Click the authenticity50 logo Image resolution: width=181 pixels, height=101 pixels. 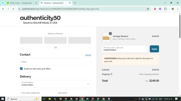40,20
